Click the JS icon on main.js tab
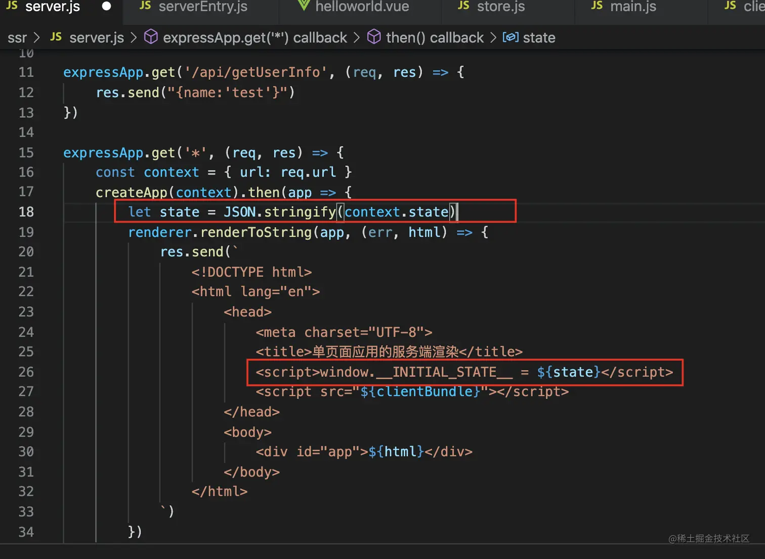The height and width of the screenshot is (559, 765). 597,6
